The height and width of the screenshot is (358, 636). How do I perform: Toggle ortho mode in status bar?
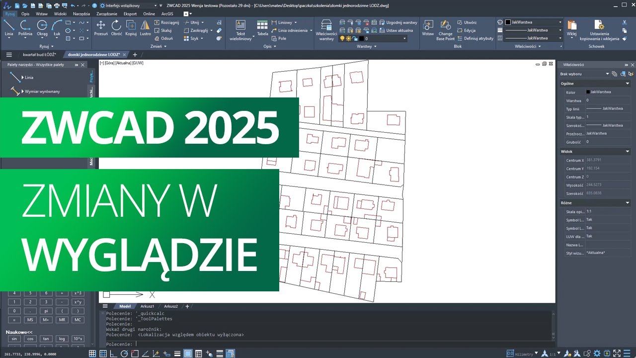[x=114, y=354]
